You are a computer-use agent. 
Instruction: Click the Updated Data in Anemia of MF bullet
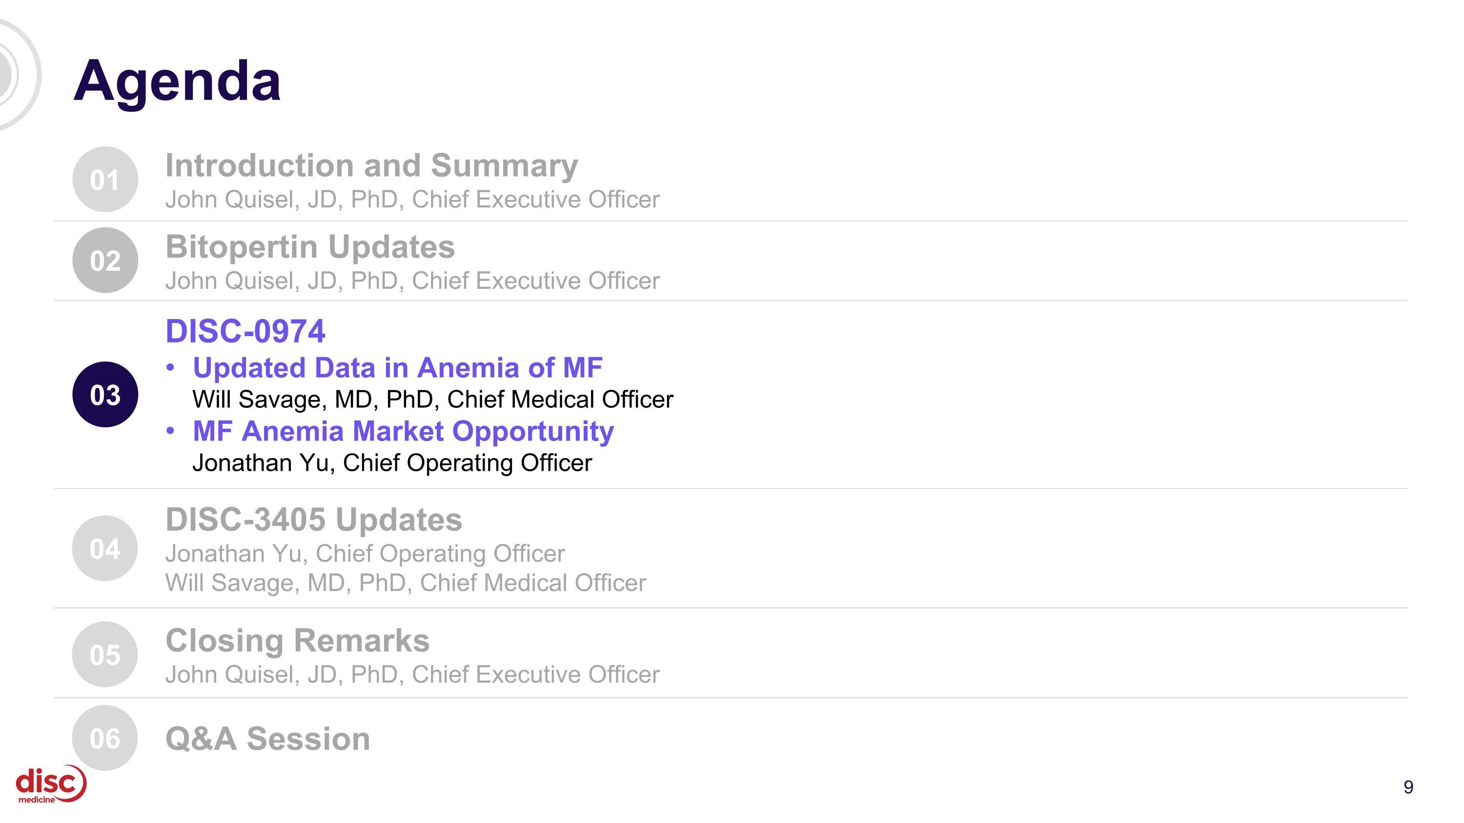[x=397, y=367]
